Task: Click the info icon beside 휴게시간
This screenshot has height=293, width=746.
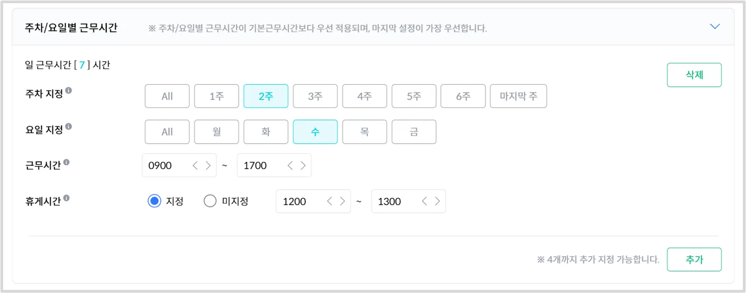Action: click(x=67, y=198)
